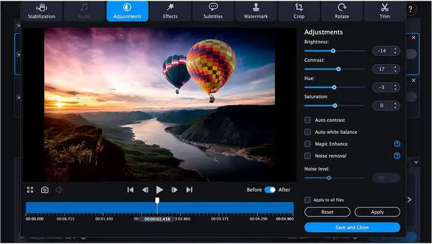This screenshot has height=244, width=432.
Task: Jump to the start of the clip
Action: [130, 190]
